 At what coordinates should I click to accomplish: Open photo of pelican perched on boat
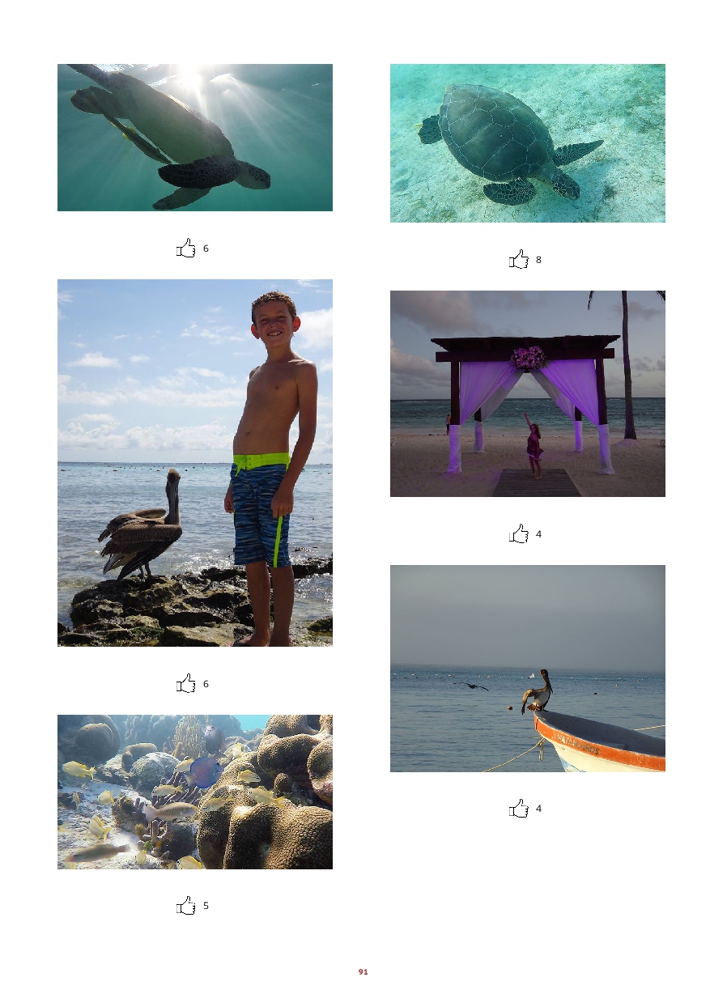click(x=528, y=669)
